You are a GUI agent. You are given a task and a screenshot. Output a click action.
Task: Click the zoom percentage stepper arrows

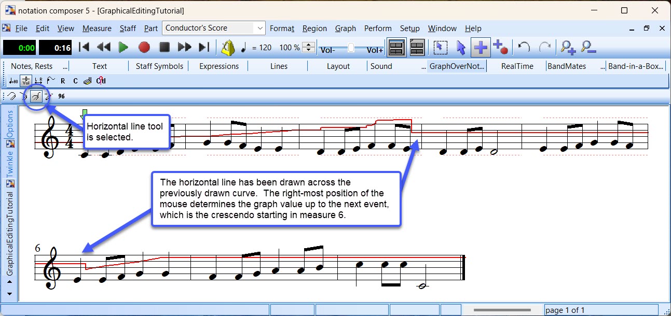[308, 48]
